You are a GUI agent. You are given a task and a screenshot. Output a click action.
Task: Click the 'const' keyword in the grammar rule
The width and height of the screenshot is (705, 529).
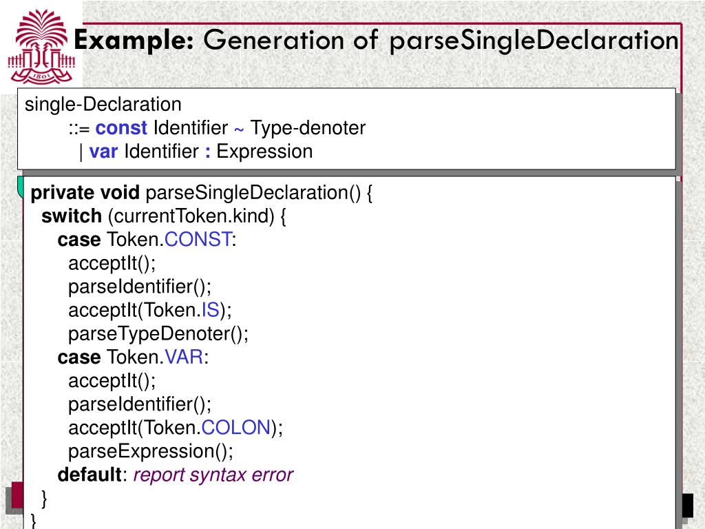[121, 127]
